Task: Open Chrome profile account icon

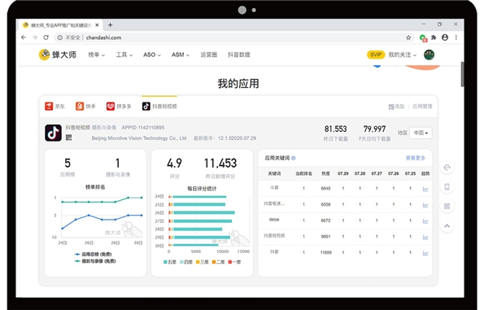Action: point(445,37)
